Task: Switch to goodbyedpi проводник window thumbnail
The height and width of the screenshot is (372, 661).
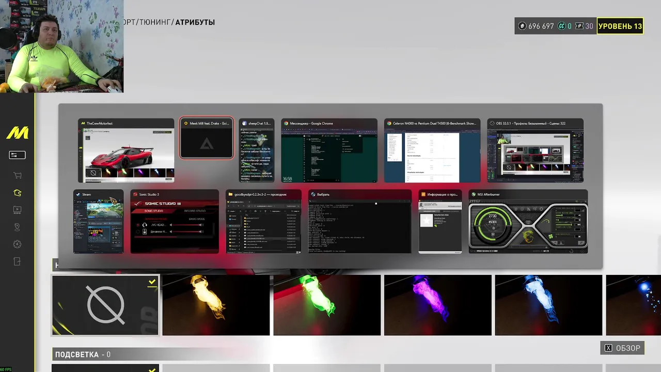Action: pyautogui.click(x=263, y=222)
